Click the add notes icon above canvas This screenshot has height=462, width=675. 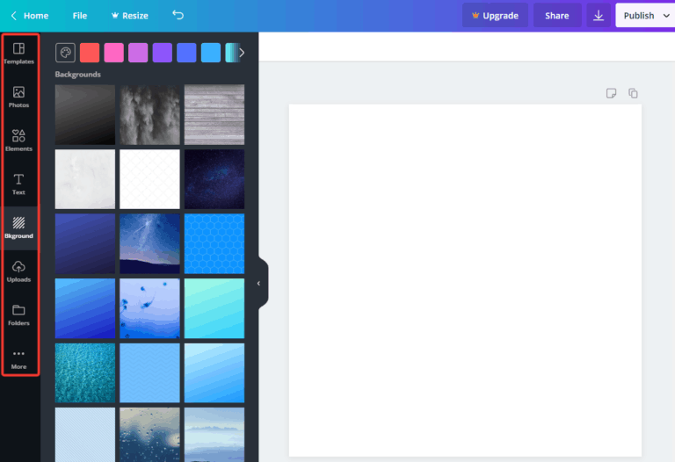click(612, 94)
